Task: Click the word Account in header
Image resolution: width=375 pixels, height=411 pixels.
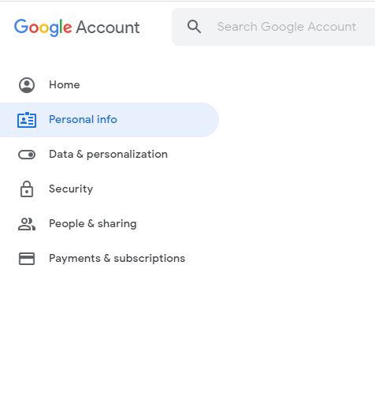Action: tap(108, 28)
